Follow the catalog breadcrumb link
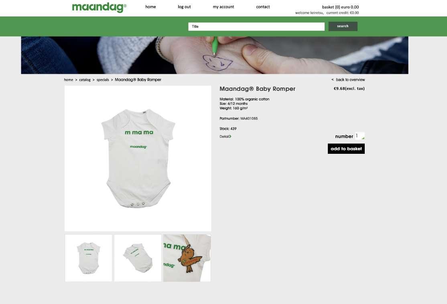Screen dimensions: 447x304 pyautogui.click(x=85, y=80)
